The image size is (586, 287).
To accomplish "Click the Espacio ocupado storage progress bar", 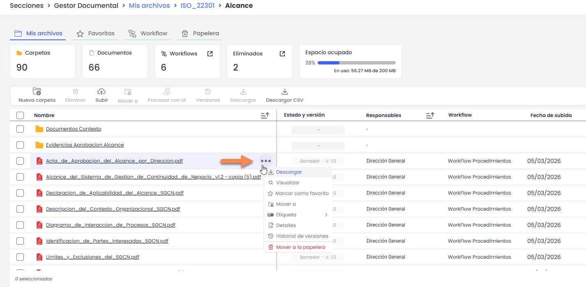I will click(356, 63).
